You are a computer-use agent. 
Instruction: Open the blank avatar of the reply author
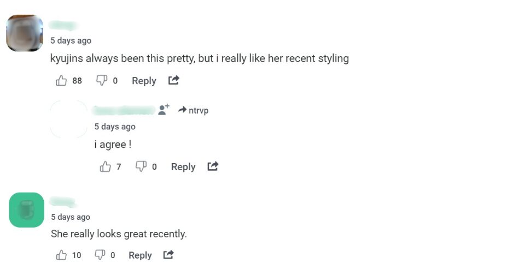click(x=68, y=119)
